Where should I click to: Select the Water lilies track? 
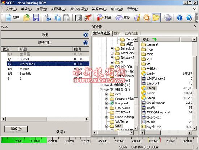(48, 64)
